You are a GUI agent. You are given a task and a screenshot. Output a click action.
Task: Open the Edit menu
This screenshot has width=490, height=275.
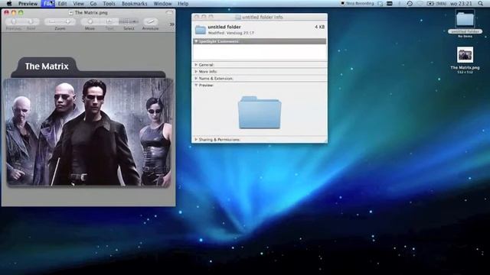[63, 4]
